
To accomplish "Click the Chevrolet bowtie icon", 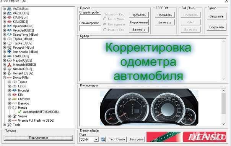I will coord(15,99).
